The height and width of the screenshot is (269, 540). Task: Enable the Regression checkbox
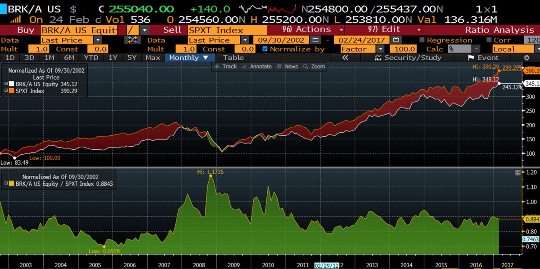coord(421,40)
